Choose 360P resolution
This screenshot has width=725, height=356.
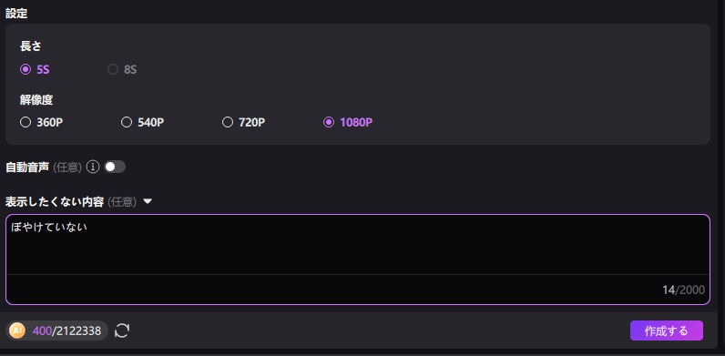point(26,123)
